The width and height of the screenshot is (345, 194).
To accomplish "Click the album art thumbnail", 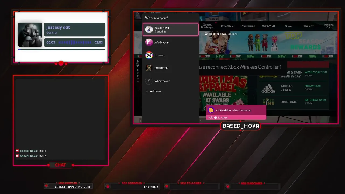I will (30, 35).
